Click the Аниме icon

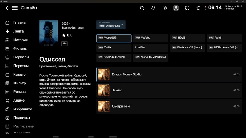pyautogui.click(x=7, y=101)
